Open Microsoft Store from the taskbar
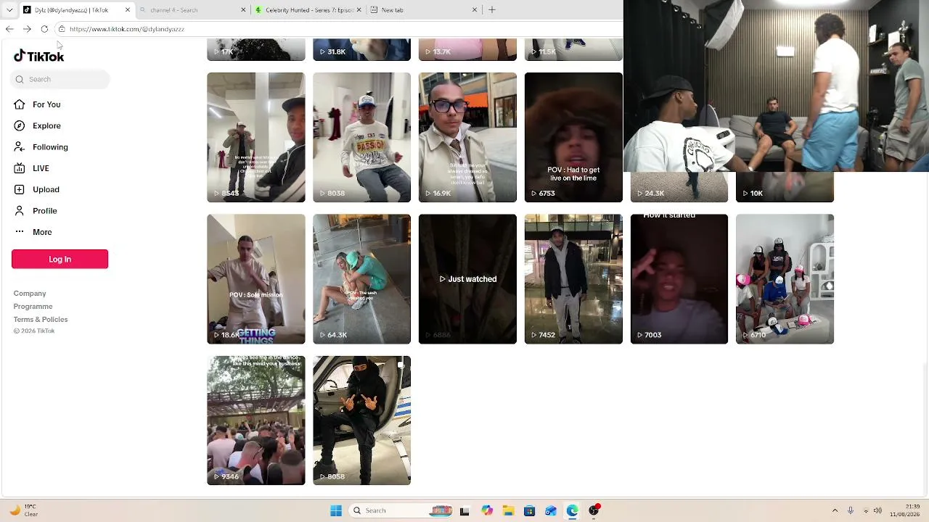 coord(529,510)
